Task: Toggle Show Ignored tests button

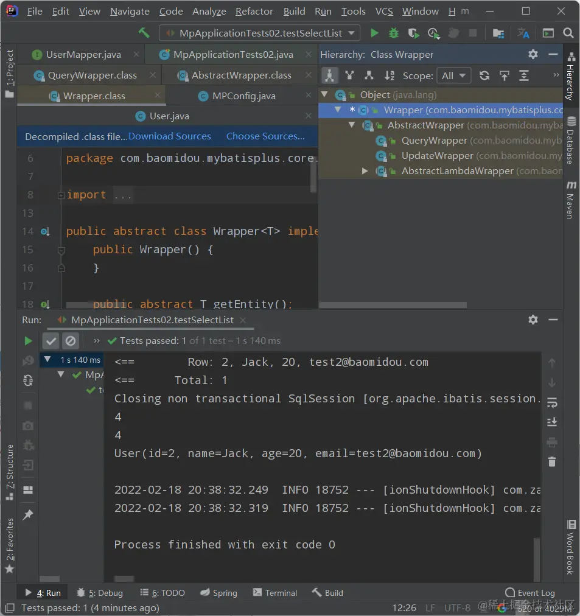Action: pyautogui.click(x=71, y=341)
